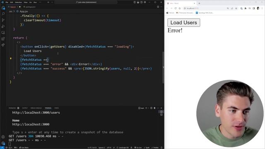
Task: Close the Vite + React browser tab
Action: tap(194, 3)
